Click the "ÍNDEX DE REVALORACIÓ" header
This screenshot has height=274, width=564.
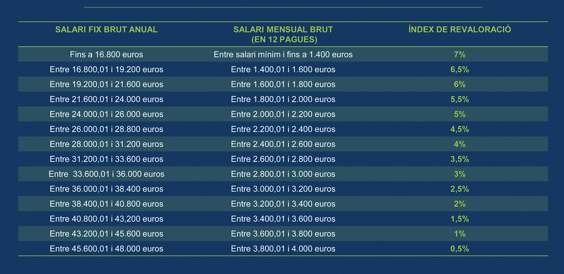459,30
